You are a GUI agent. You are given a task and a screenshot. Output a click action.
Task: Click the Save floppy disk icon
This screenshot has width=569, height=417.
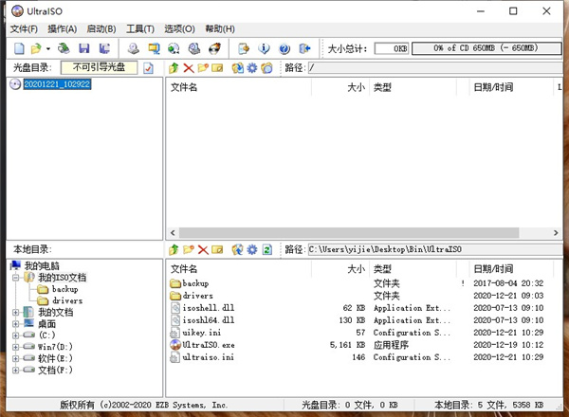click(x=84, y=47)
